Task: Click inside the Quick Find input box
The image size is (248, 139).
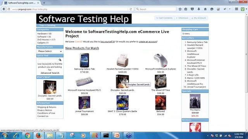Action: (48, 60)
